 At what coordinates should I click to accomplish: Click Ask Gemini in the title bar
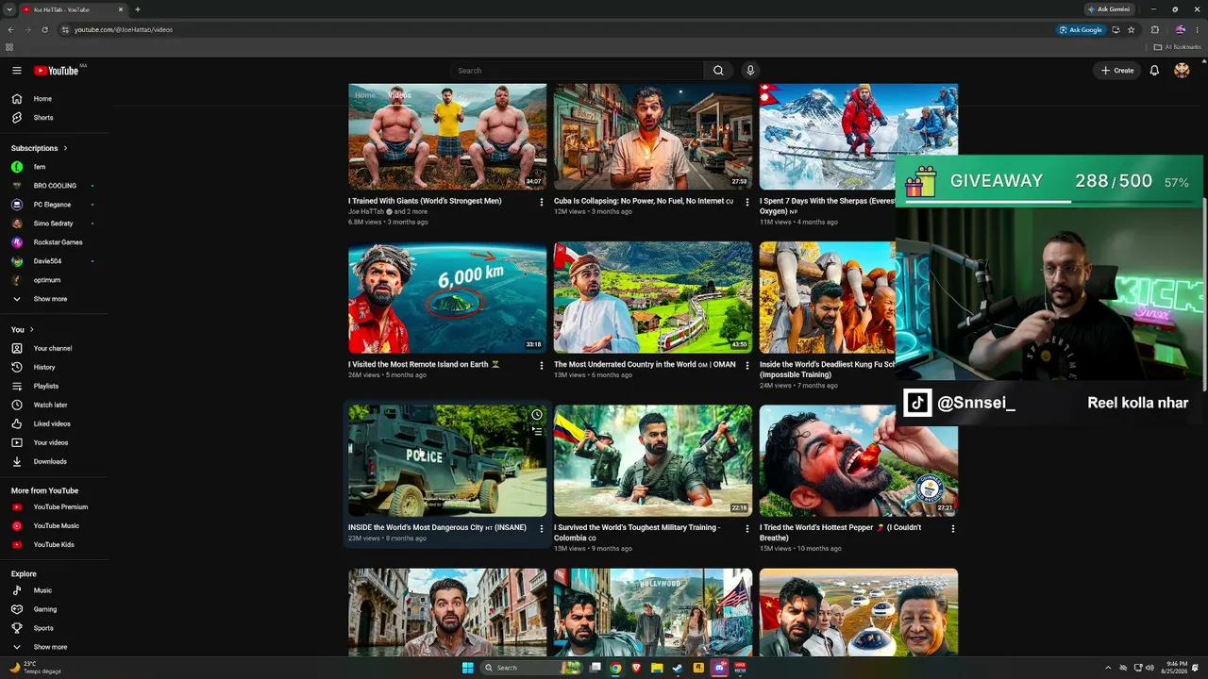tap(1109, 9)
